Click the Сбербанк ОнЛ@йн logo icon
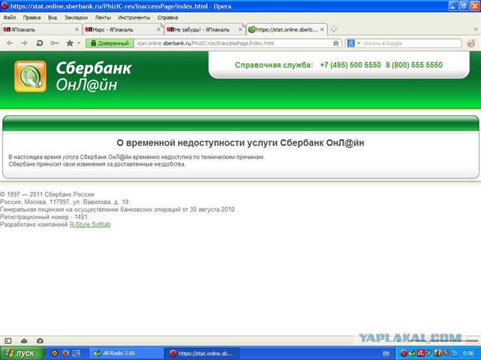 pos(30,76)
